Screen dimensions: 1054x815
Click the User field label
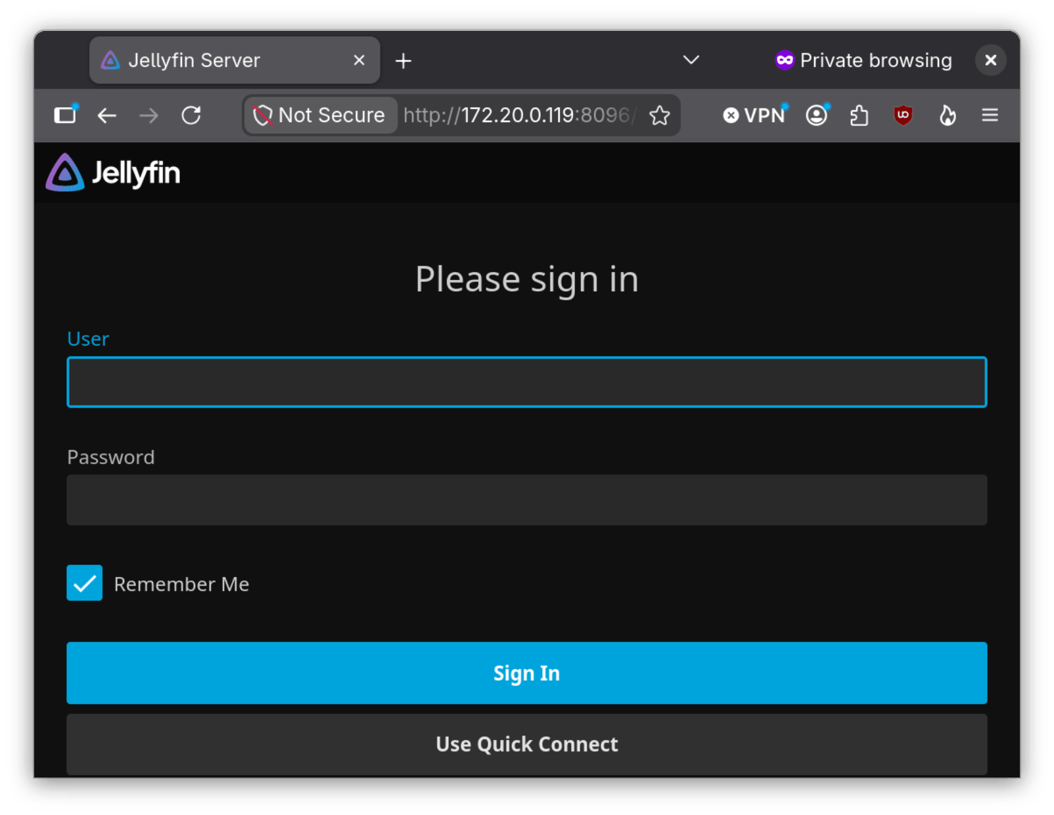coord(88,339)
